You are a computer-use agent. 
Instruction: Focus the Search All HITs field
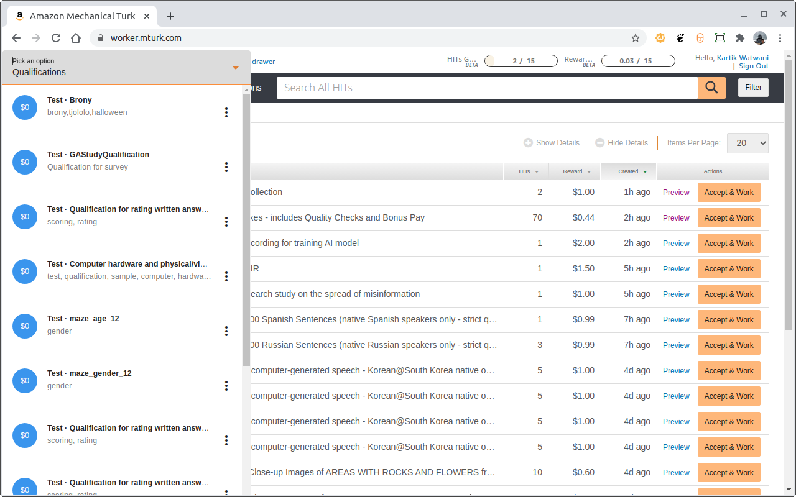click(487, 88)
